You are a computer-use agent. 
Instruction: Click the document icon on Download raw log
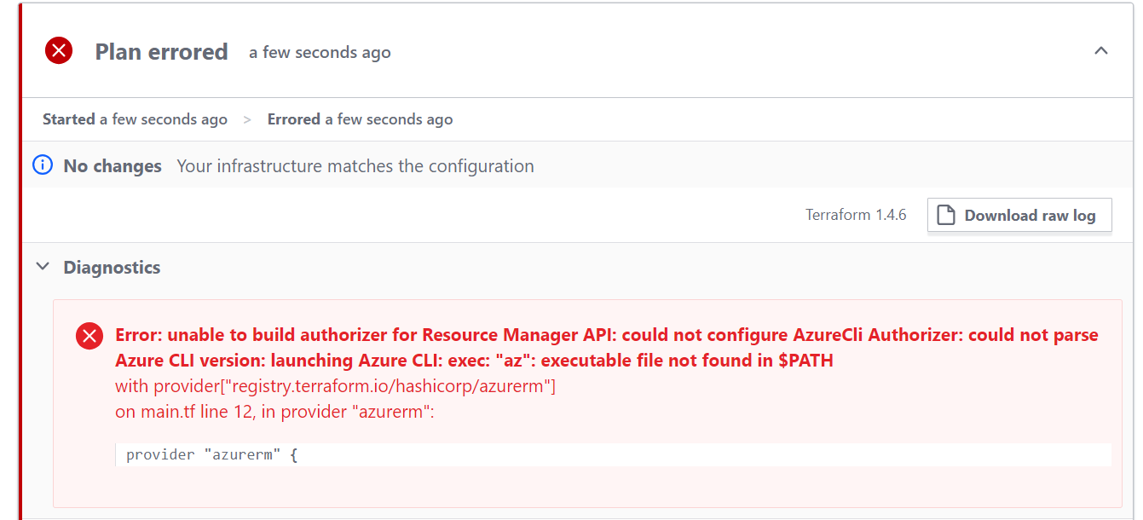point(945,215)
